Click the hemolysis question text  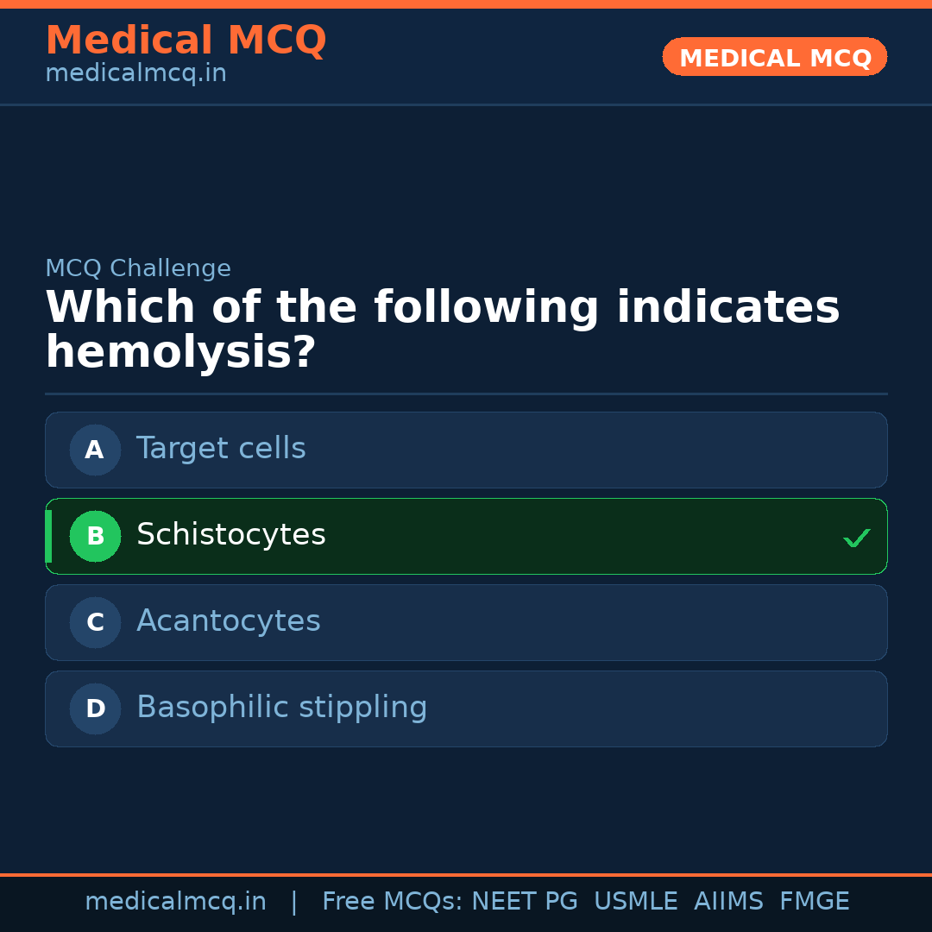pyautogui.click(x=442, y=328)
